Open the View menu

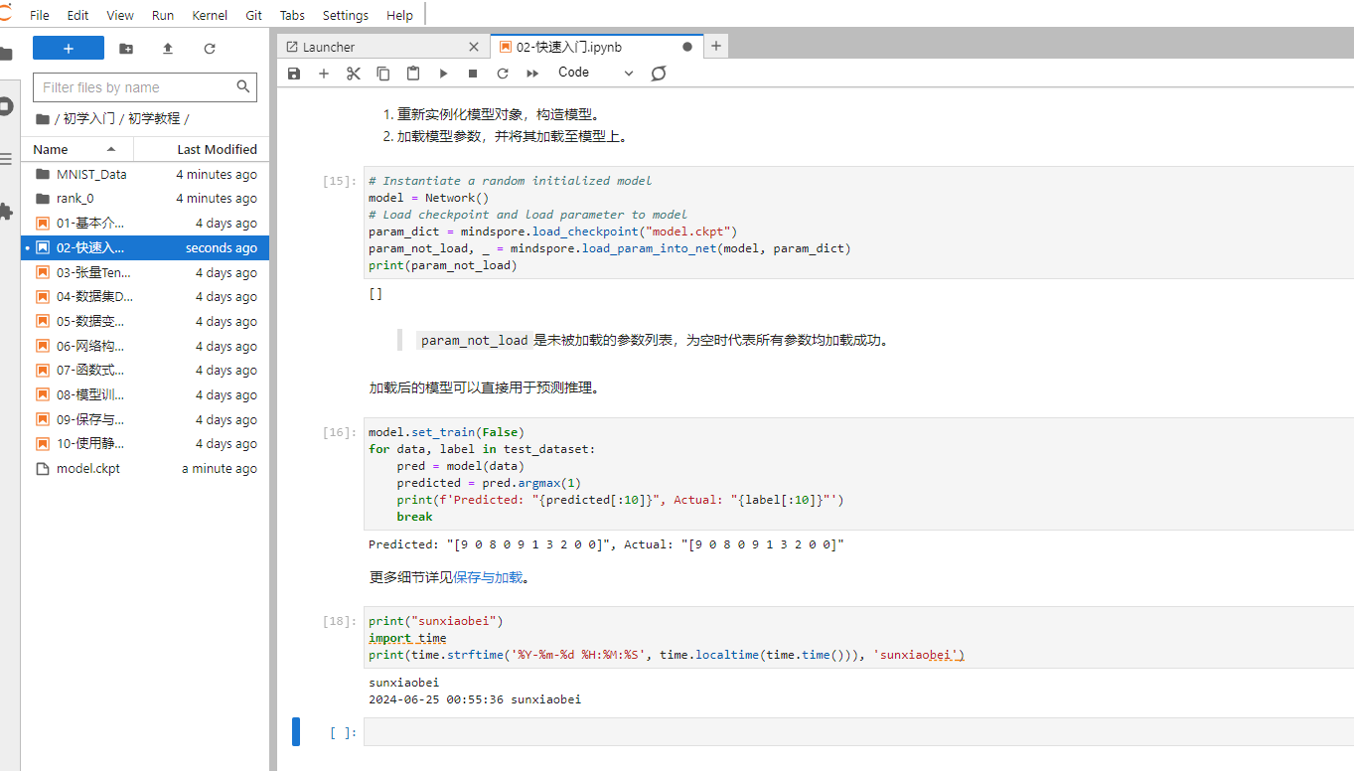[x=120, y=15]
